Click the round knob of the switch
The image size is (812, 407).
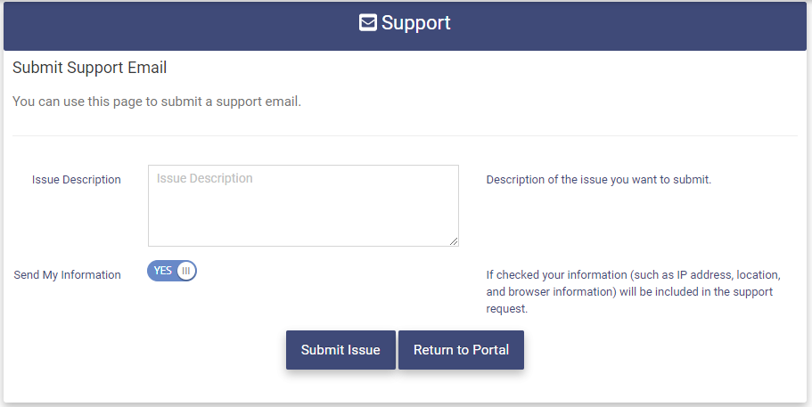pos(185,271)
